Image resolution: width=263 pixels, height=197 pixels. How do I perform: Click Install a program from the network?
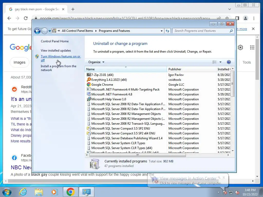tap(59, 68)
